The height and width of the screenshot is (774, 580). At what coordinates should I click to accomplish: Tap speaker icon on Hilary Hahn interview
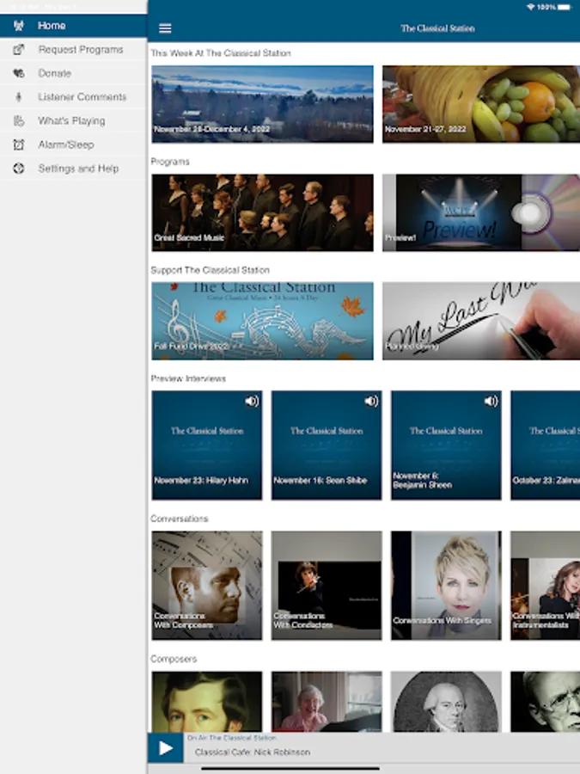252,401
